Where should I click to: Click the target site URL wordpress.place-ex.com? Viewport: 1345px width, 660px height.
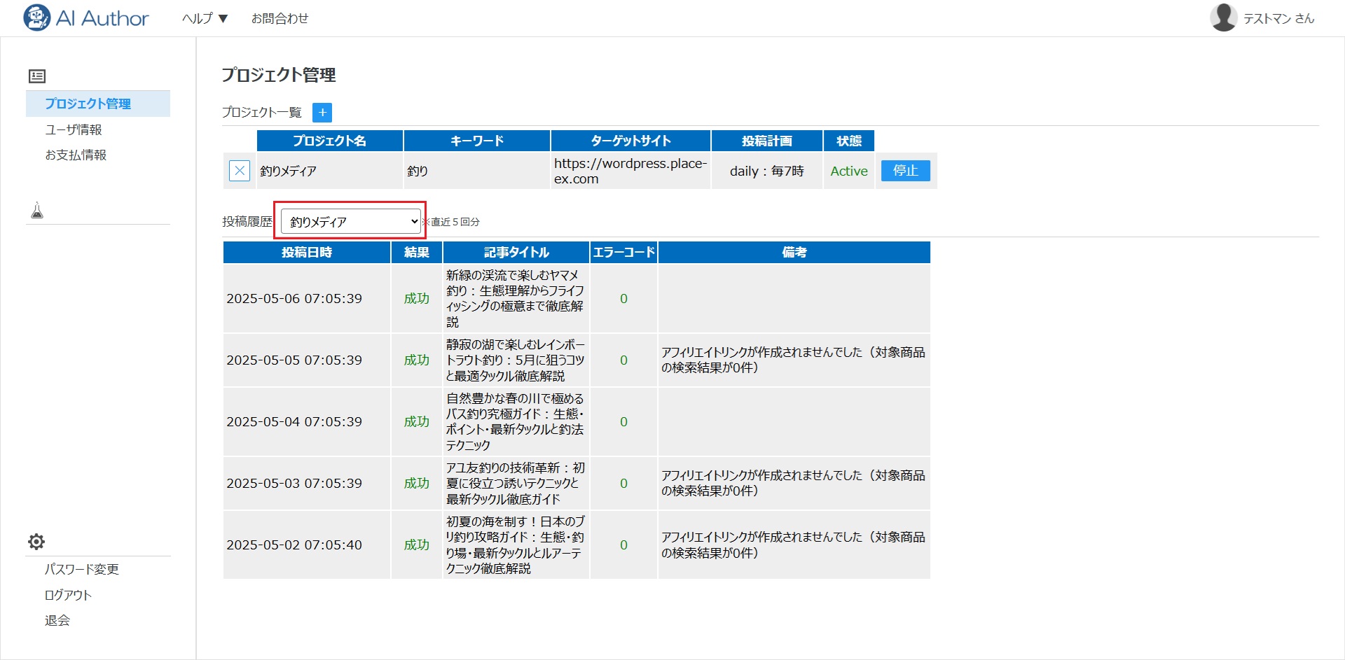630,171
